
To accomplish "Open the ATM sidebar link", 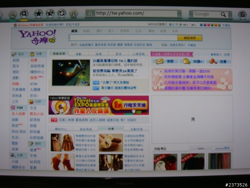I will click(34, 84).
